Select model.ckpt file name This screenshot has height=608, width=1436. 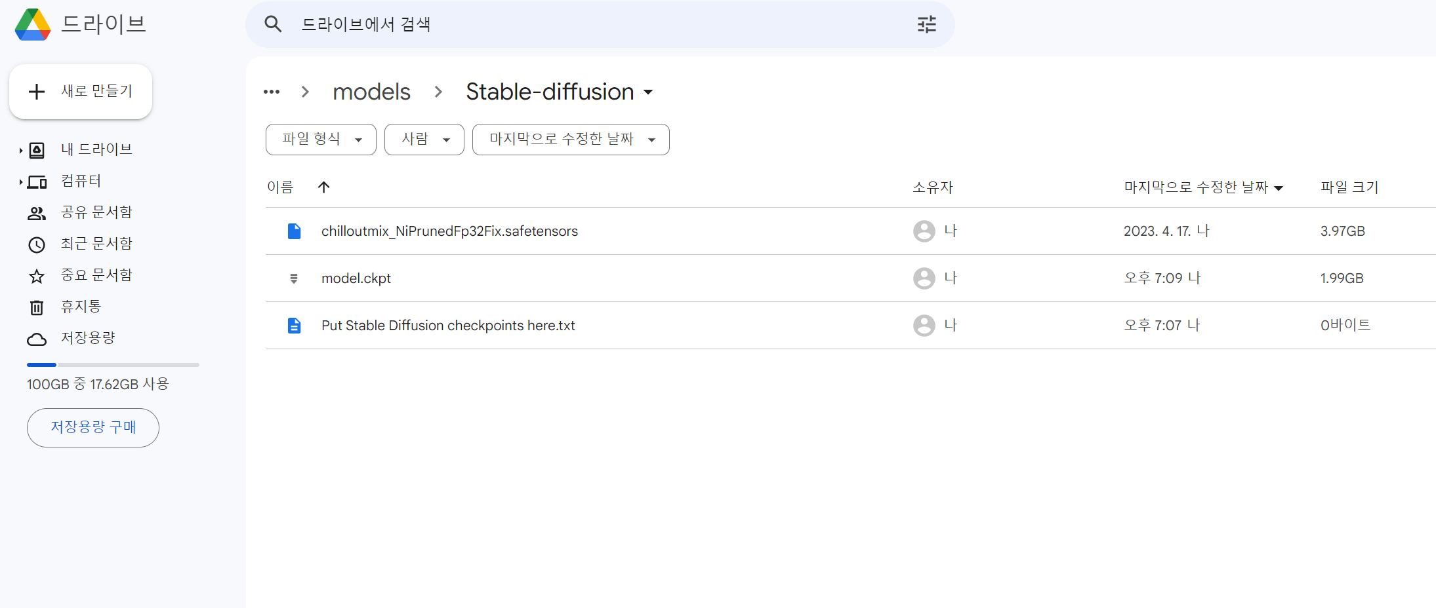(x=356, y=278)
